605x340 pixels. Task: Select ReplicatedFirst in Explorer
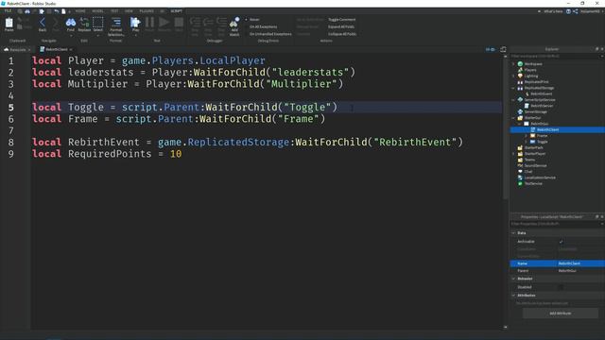tap(536, 82)
